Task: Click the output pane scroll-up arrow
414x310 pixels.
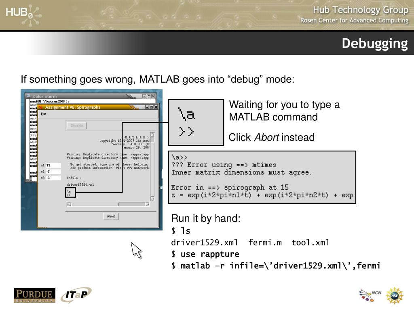Action: tap(152, 135)
